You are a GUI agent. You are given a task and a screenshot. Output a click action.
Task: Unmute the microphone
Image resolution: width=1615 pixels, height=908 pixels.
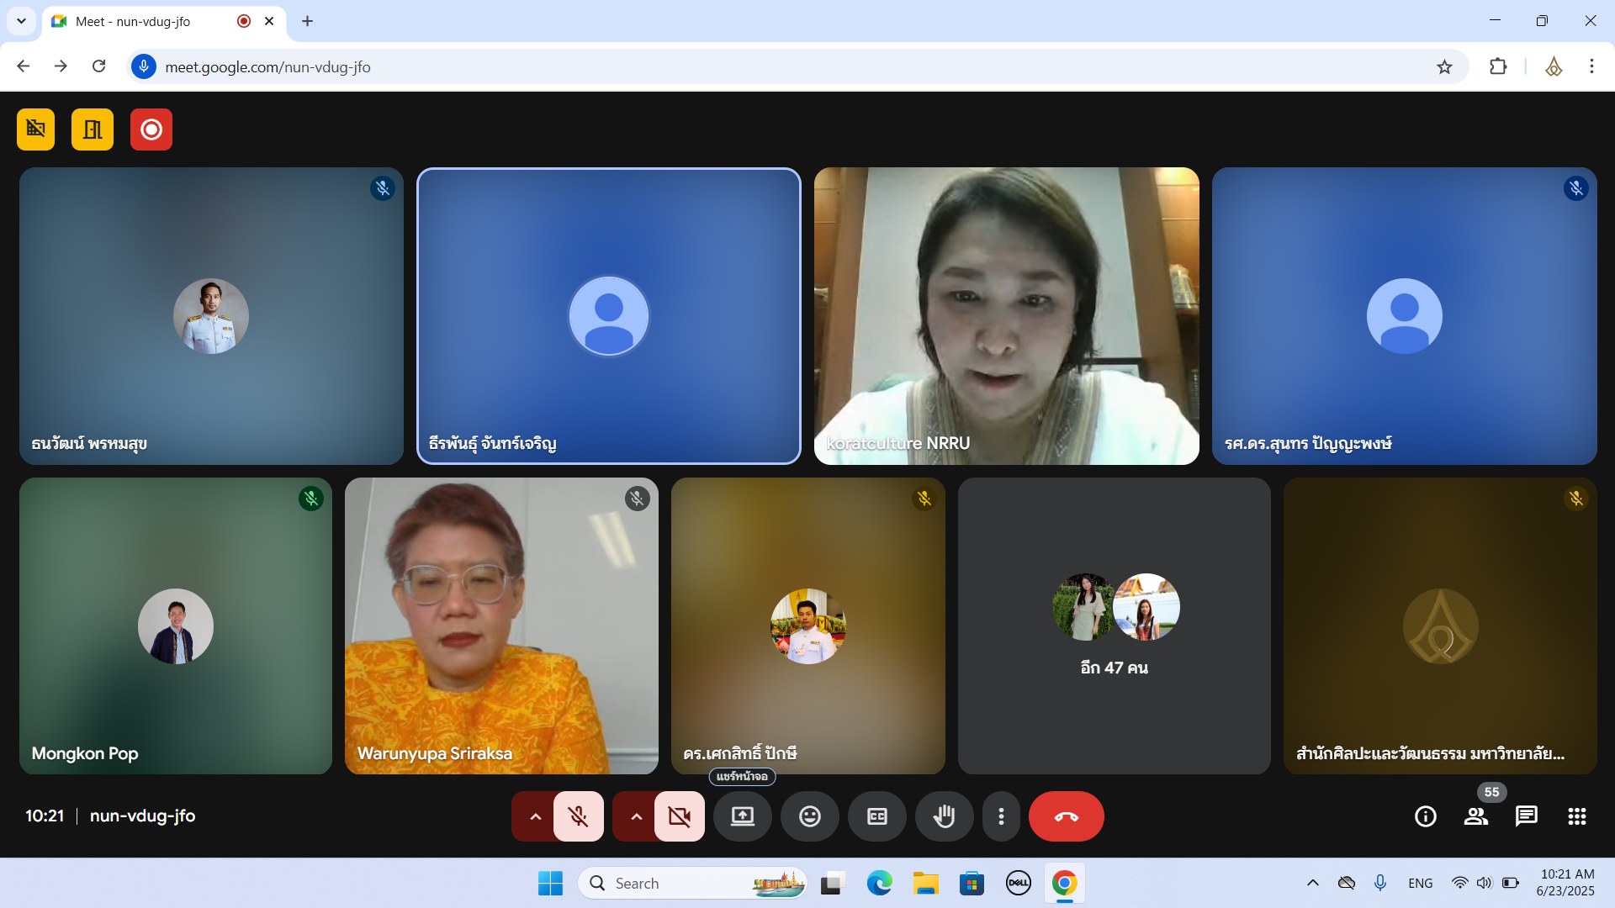click(578, 816)
